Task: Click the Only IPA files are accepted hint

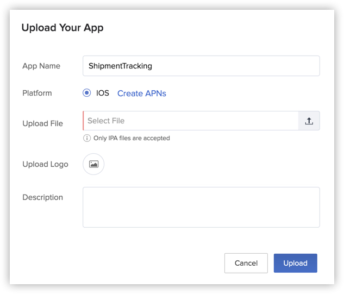Action: coord(132,138)
